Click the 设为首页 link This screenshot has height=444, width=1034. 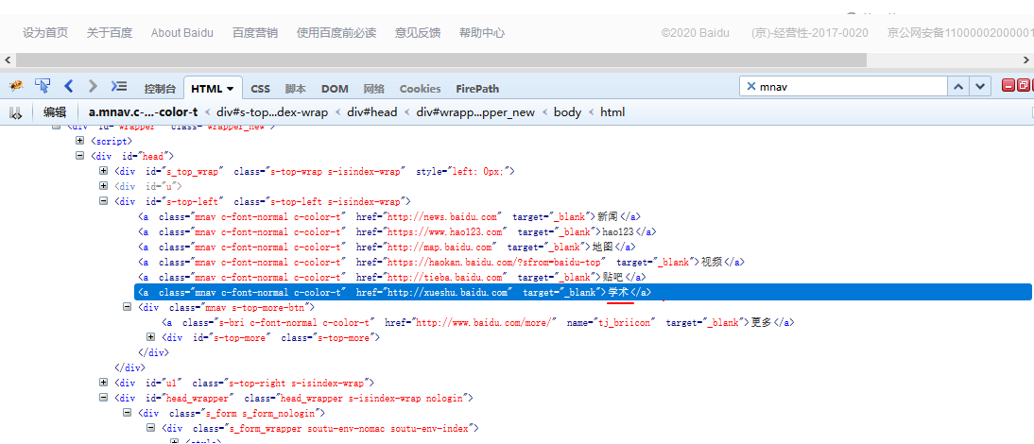point(45,33)
